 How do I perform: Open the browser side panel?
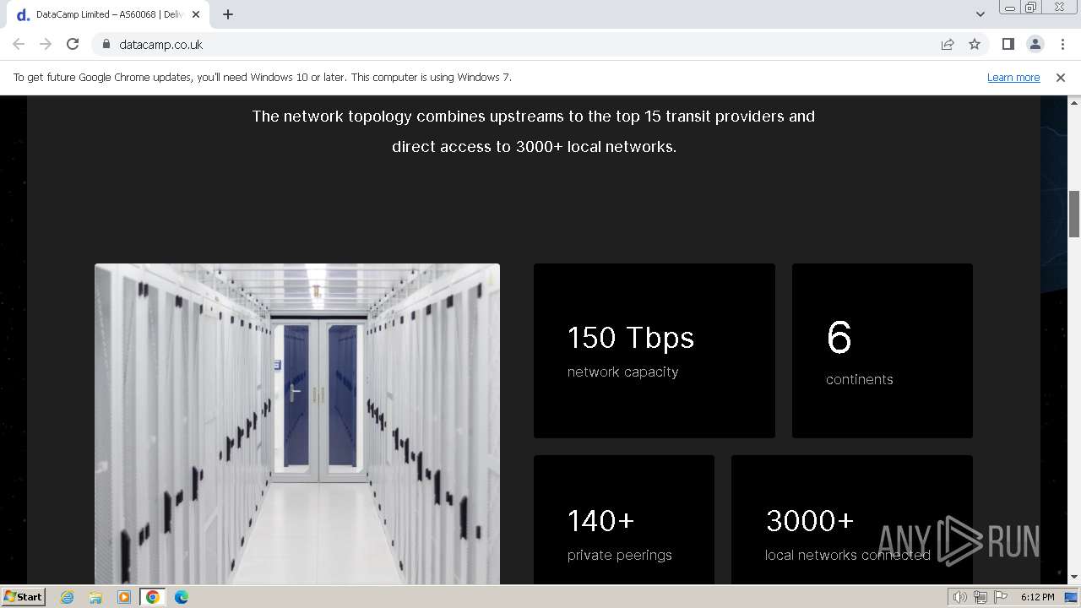pos(1008,44)
